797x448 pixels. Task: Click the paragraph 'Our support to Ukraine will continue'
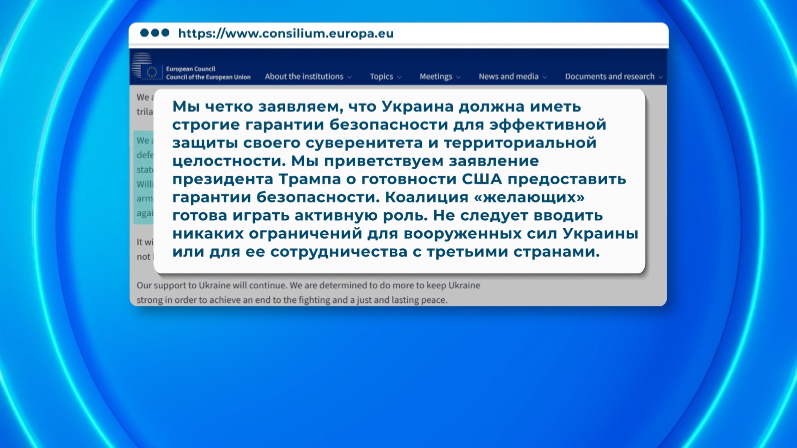coord(308,292)
